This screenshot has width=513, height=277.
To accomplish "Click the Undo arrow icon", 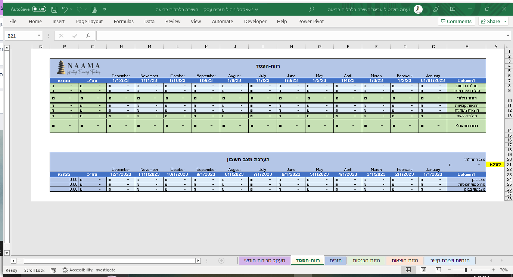I will pos(65,9).
